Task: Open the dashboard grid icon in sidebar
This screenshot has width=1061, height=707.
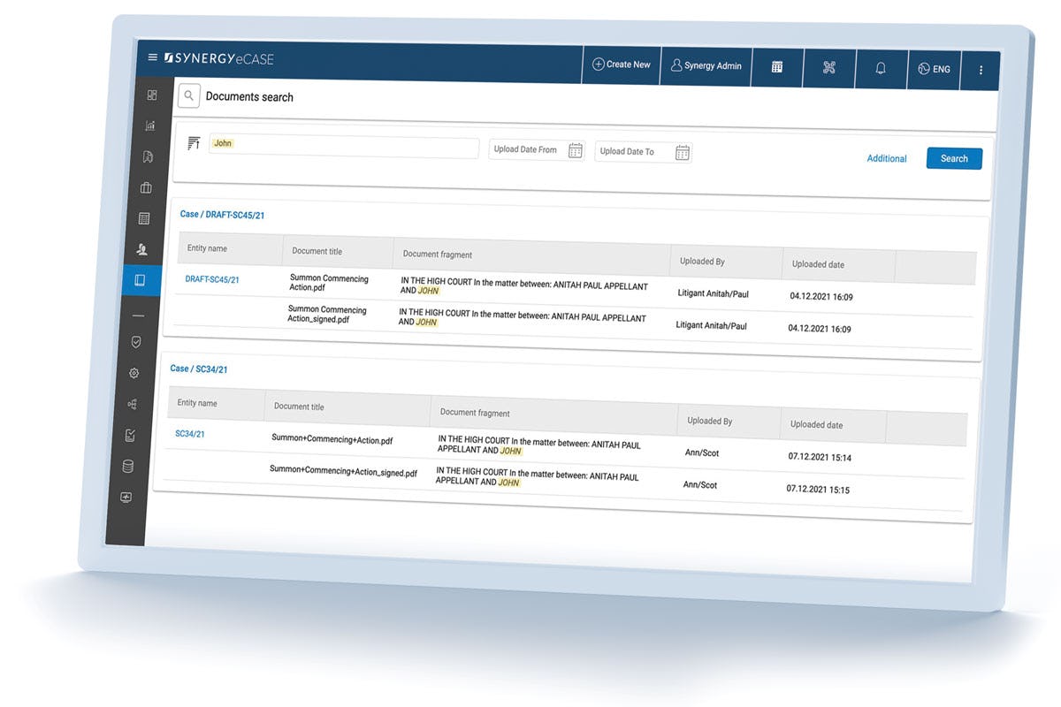Action: pos(151,95)
